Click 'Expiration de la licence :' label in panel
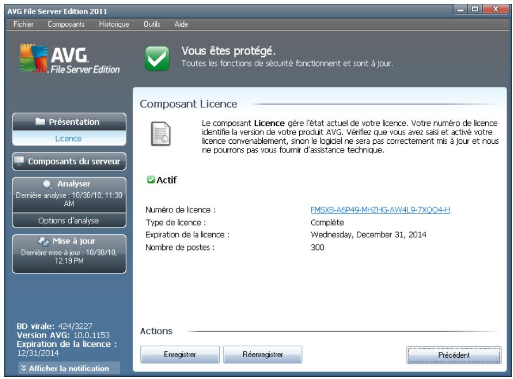Viewport: 513px width, 379px height. (x=187, y=235)
